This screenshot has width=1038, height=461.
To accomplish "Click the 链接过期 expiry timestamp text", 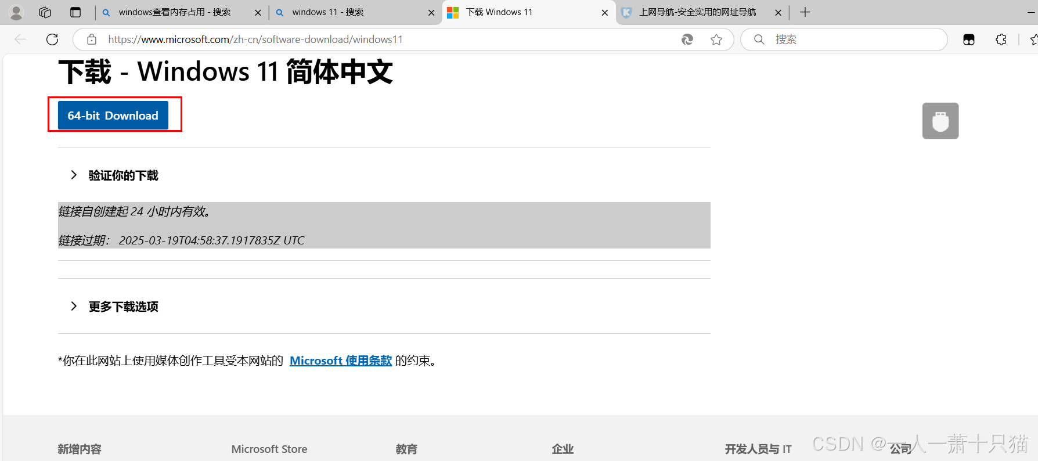I will pyautogui.click(x=181, y=240).
